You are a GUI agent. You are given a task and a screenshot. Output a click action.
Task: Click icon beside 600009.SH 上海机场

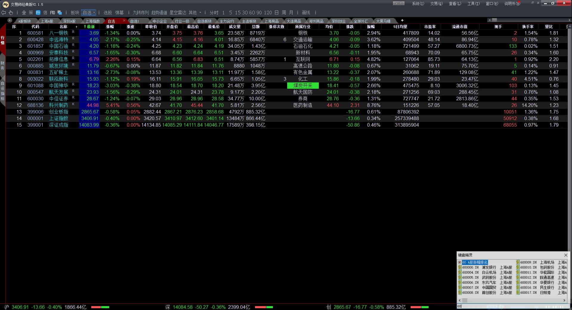tap(518, 262)
